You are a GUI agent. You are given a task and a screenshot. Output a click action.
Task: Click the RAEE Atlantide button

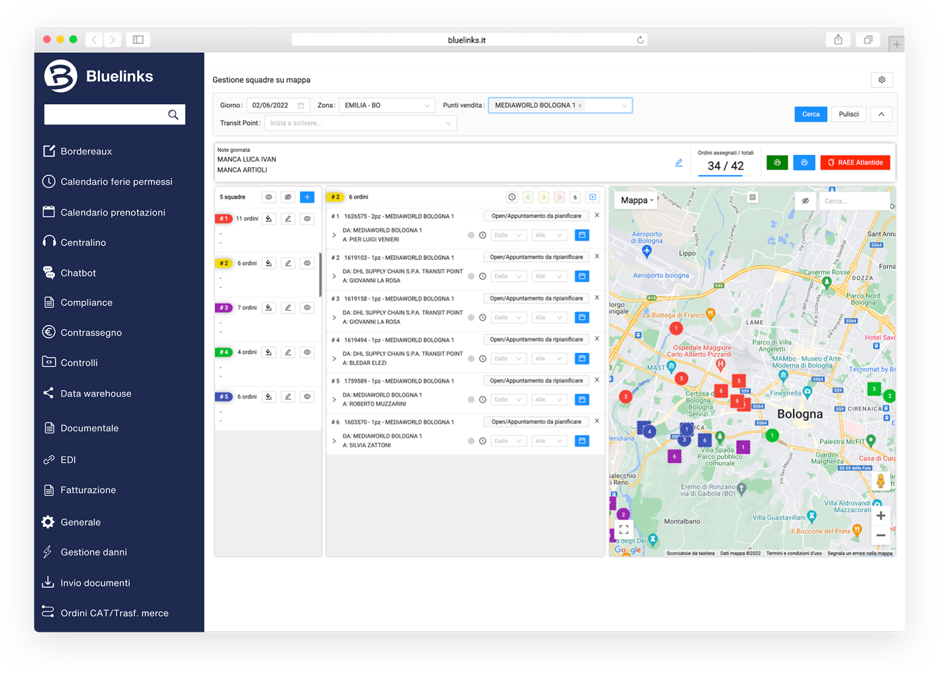click(855, 163)
